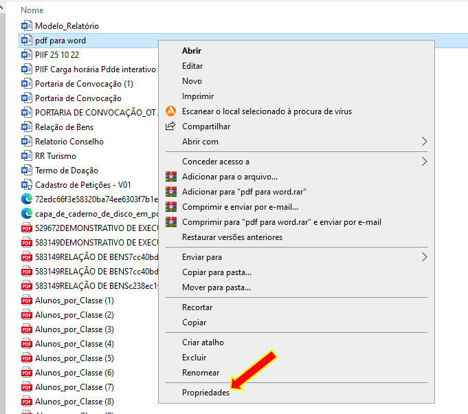Click PDF icon of 583149DEMONSTRATIVO DE EXEC file

coord(27,242)
